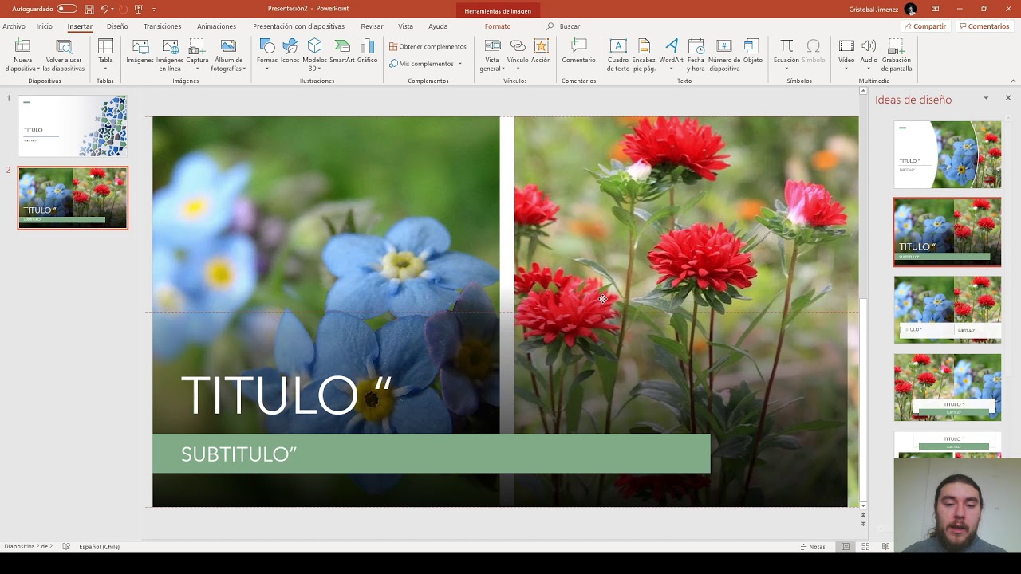Click the Compartir button
The height and width of the screenshot is (574, 1021).
pyautogui.click(x=925, y=26)
